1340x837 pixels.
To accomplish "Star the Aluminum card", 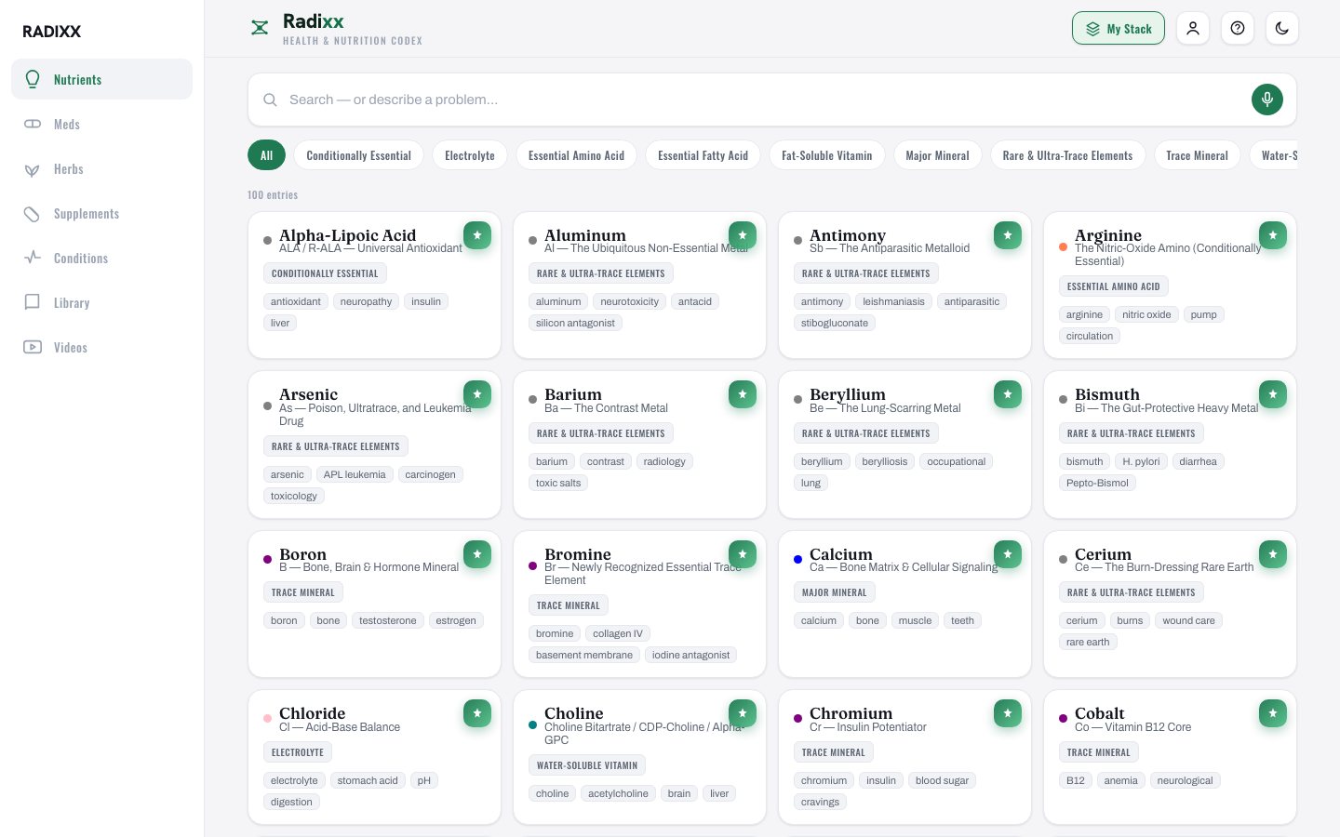I will pos(743,235).
